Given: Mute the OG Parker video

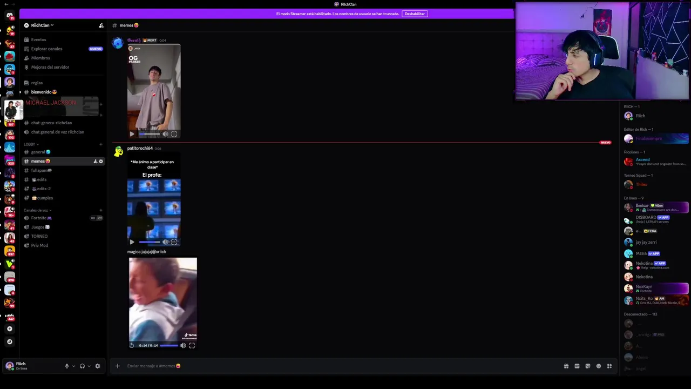Looking at the screenshot, I should [x=165, y=134].
